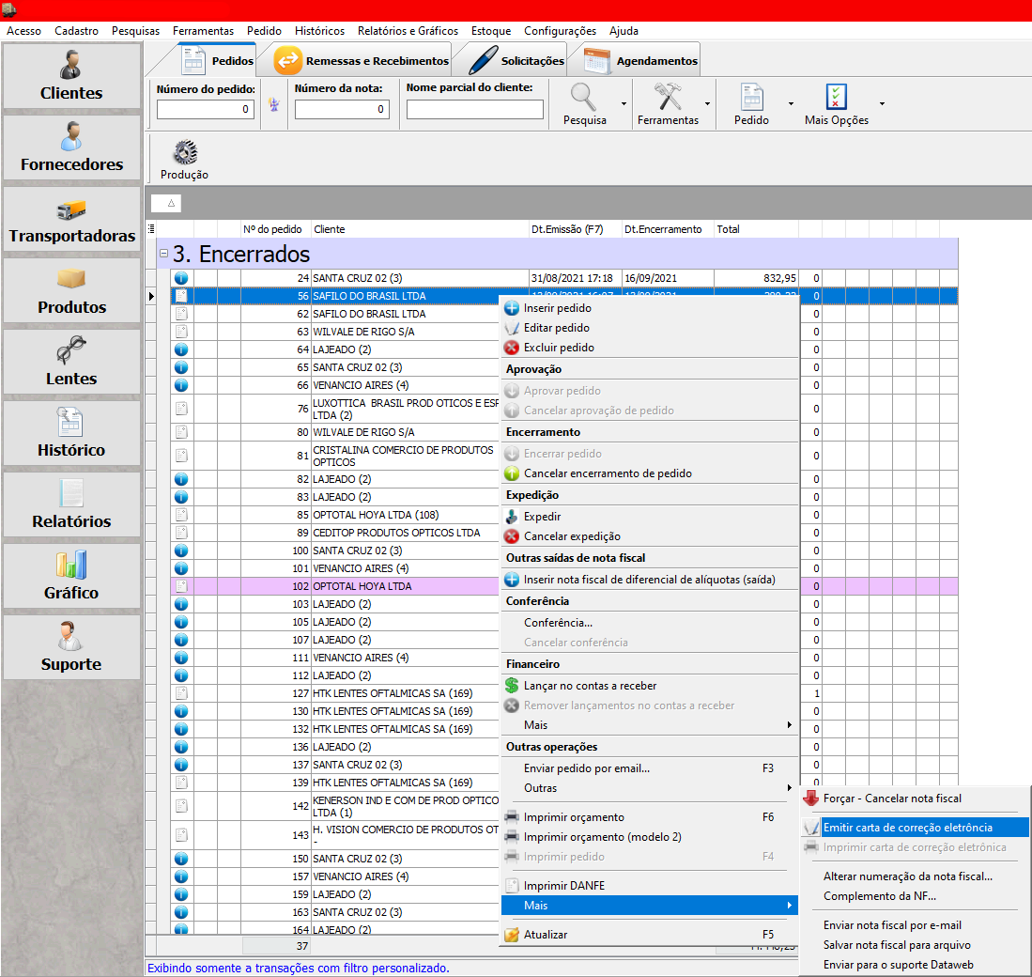Open the Histórico panel
Viewport: 1032px width, 977px height.
tap(71, 432)
